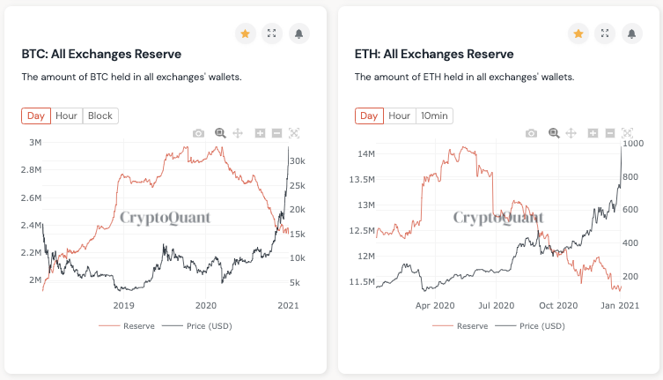Open ETH chart in fullscreen view
This screenshot has height=380, width=663.
pos(605,34)
